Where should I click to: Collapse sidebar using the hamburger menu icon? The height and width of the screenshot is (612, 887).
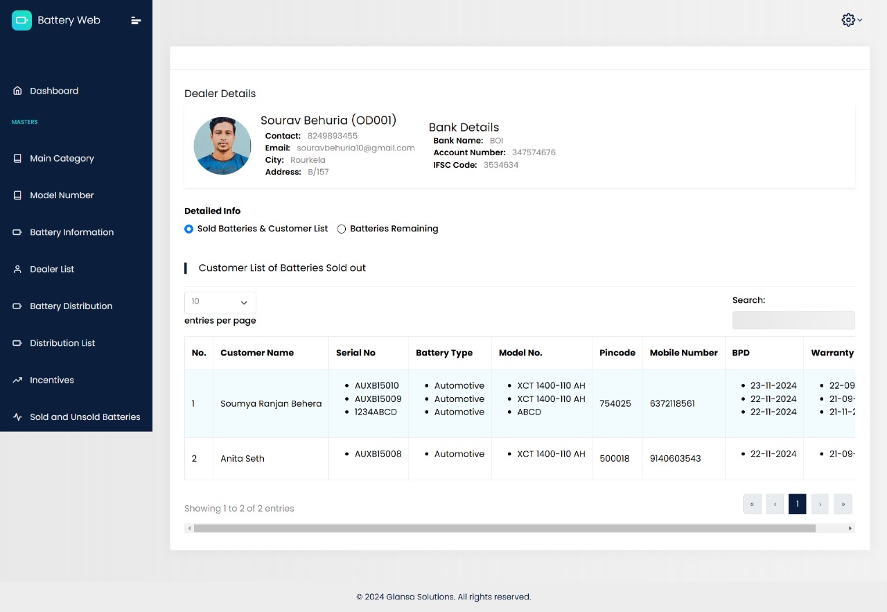click(x=136, y=21)
